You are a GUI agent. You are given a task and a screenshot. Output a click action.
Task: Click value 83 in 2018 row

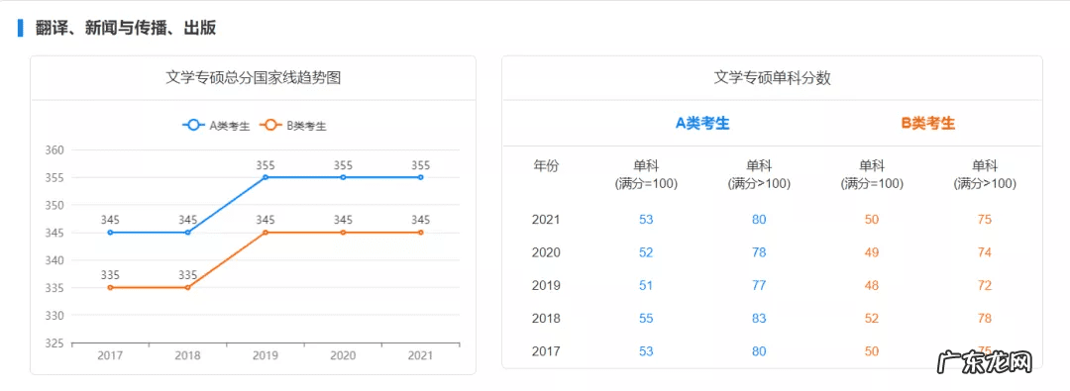point(759,318)
